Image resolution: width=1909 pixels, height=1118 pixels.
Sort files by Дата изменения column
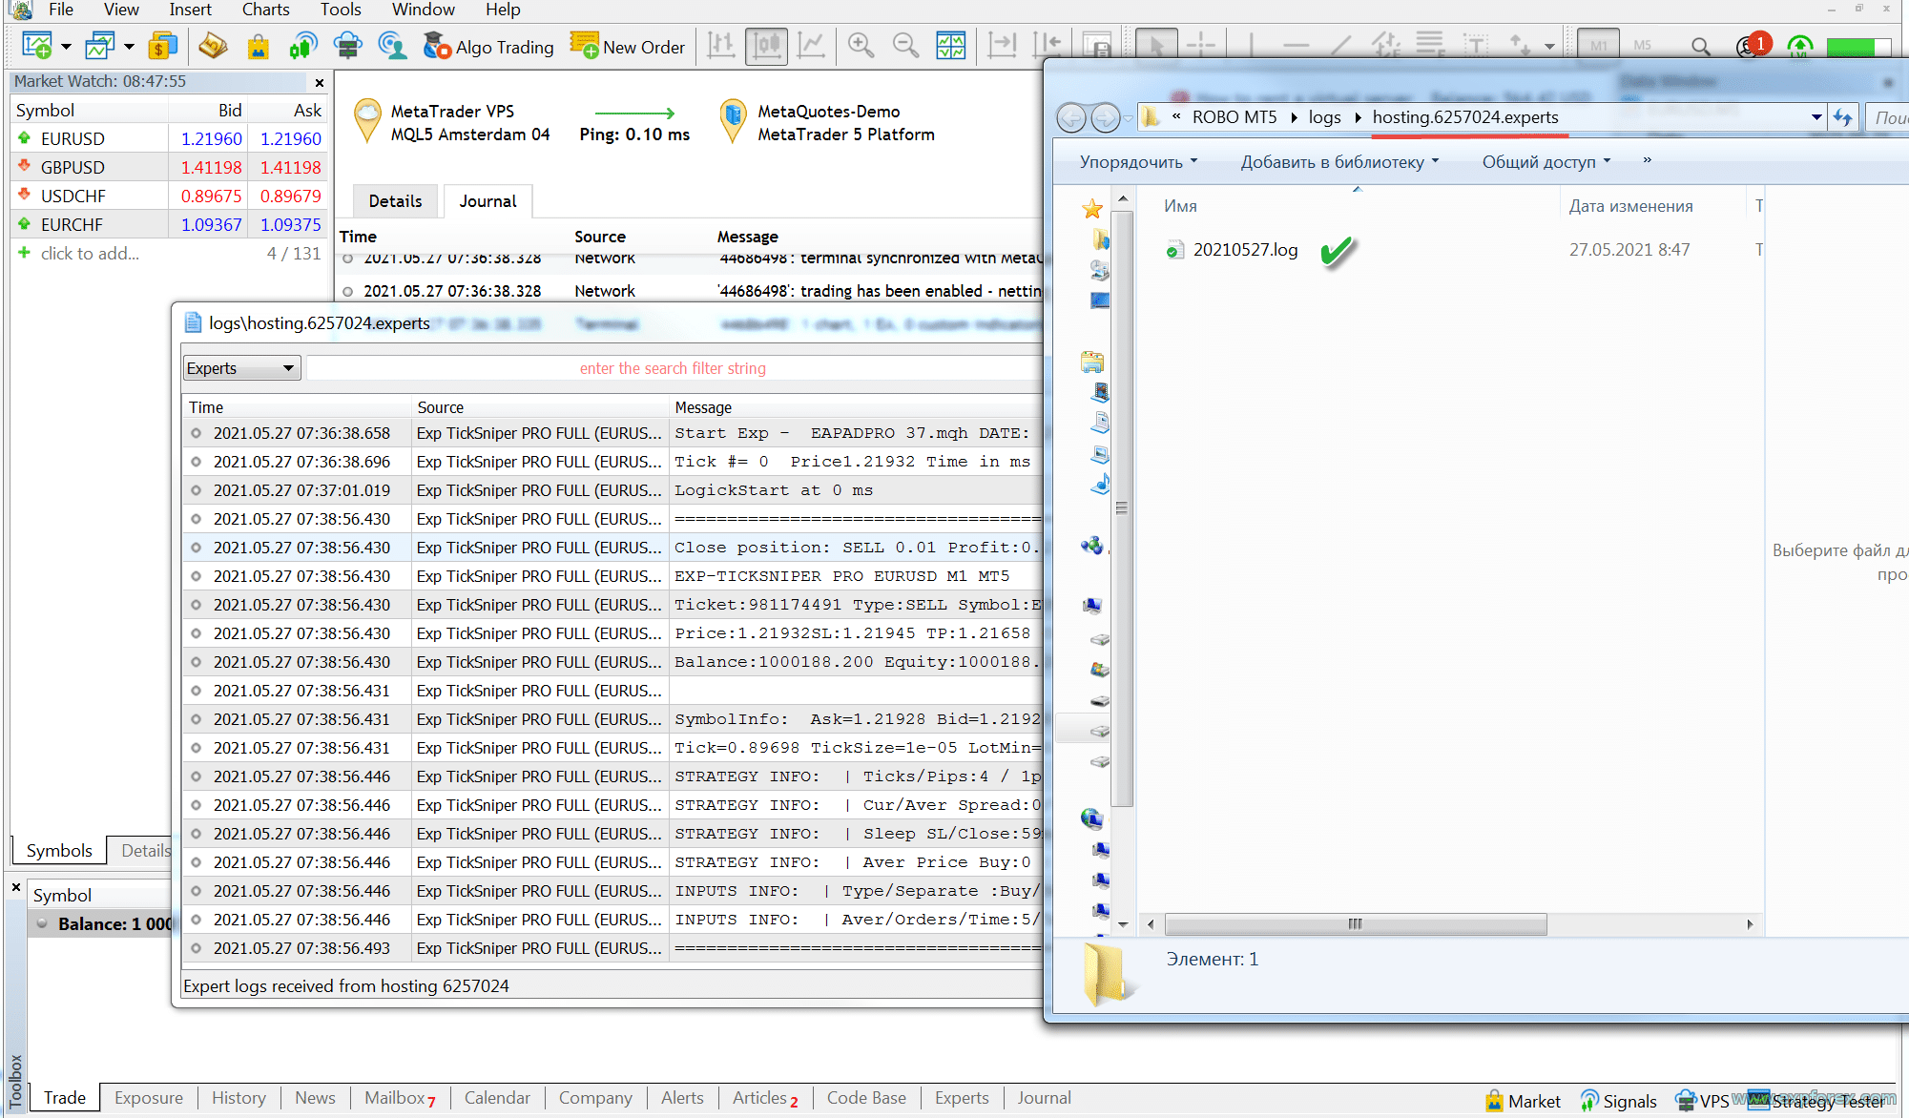1631,206
